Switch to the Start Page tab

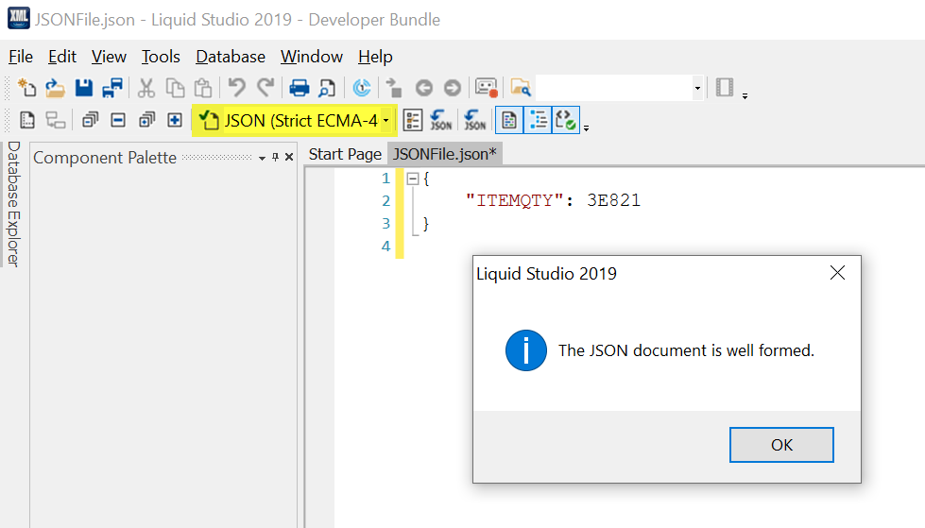345,154
